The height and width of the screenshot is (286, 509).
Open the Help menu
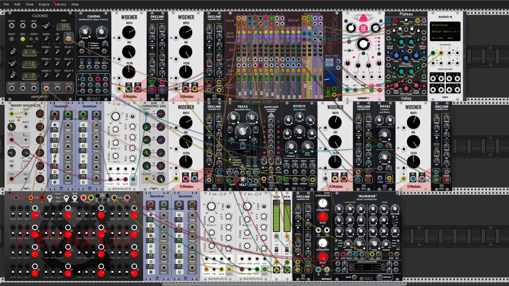(x=75, y=4)
